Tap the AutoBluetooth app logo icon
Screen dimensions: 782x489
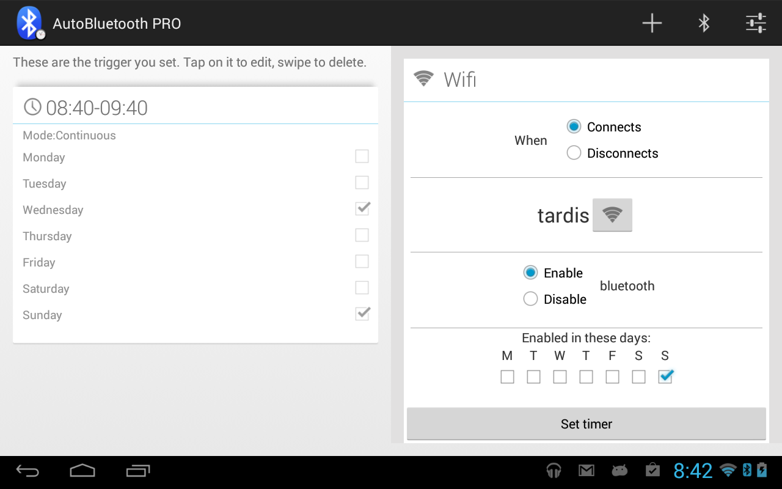30,23
